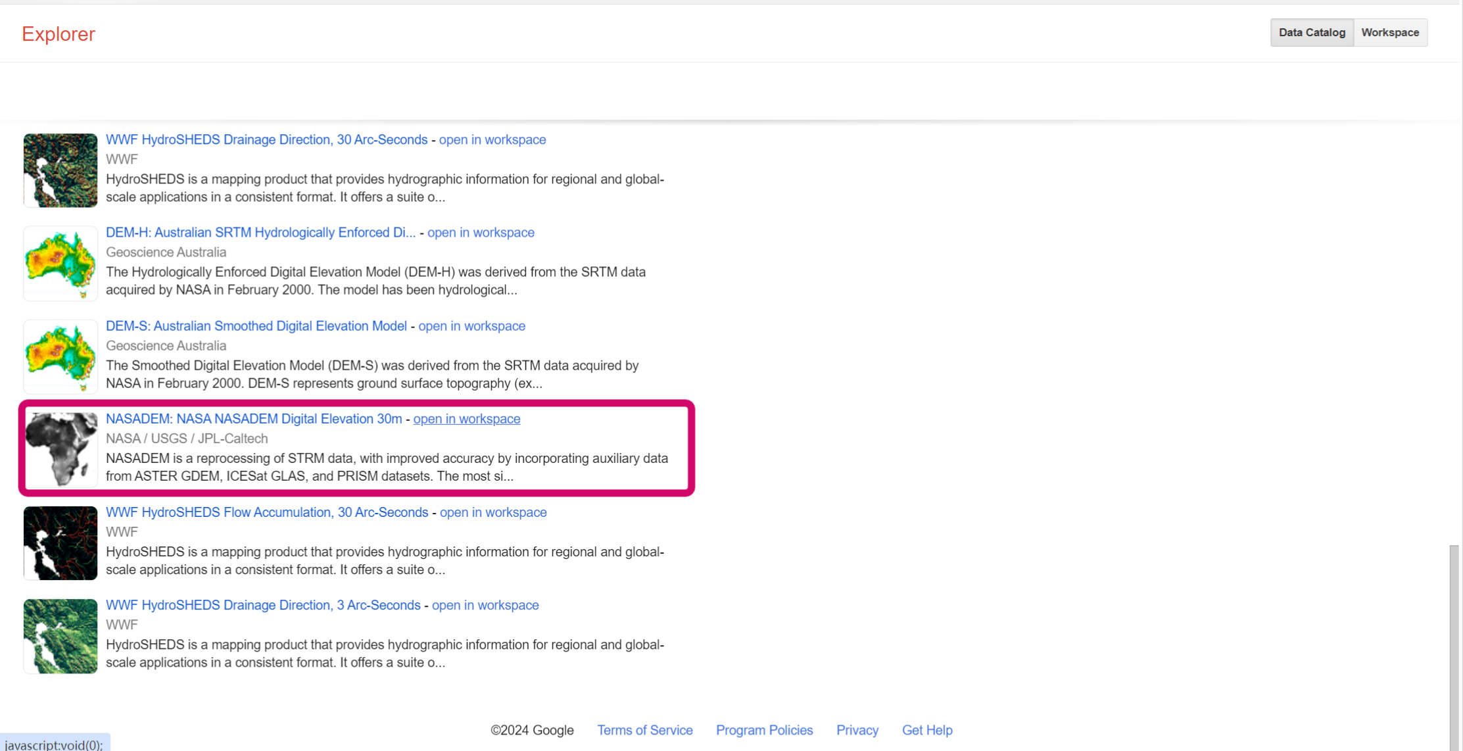
Task: Click the Explorer logo text
Action: [x=59, y=34]
